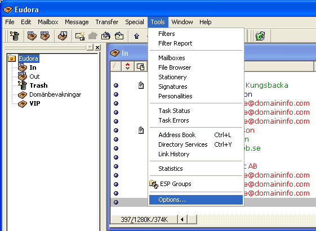Screen dimensions: 316x231
Task: Choose Statistics from Tools menu
Action: click(196, 169)
